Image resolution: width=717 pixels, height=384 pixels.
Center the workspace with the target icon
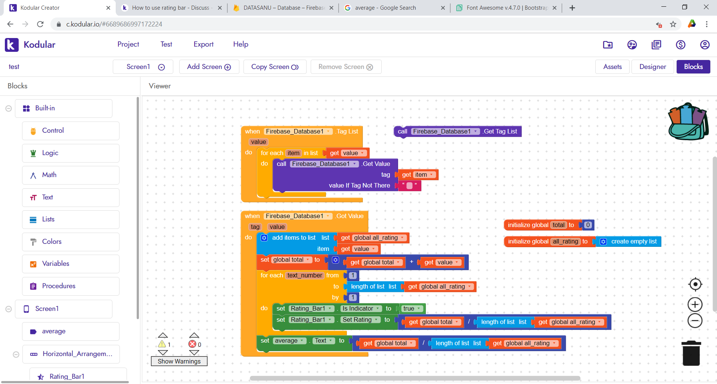pyautogui.click(x=695, y=284)
